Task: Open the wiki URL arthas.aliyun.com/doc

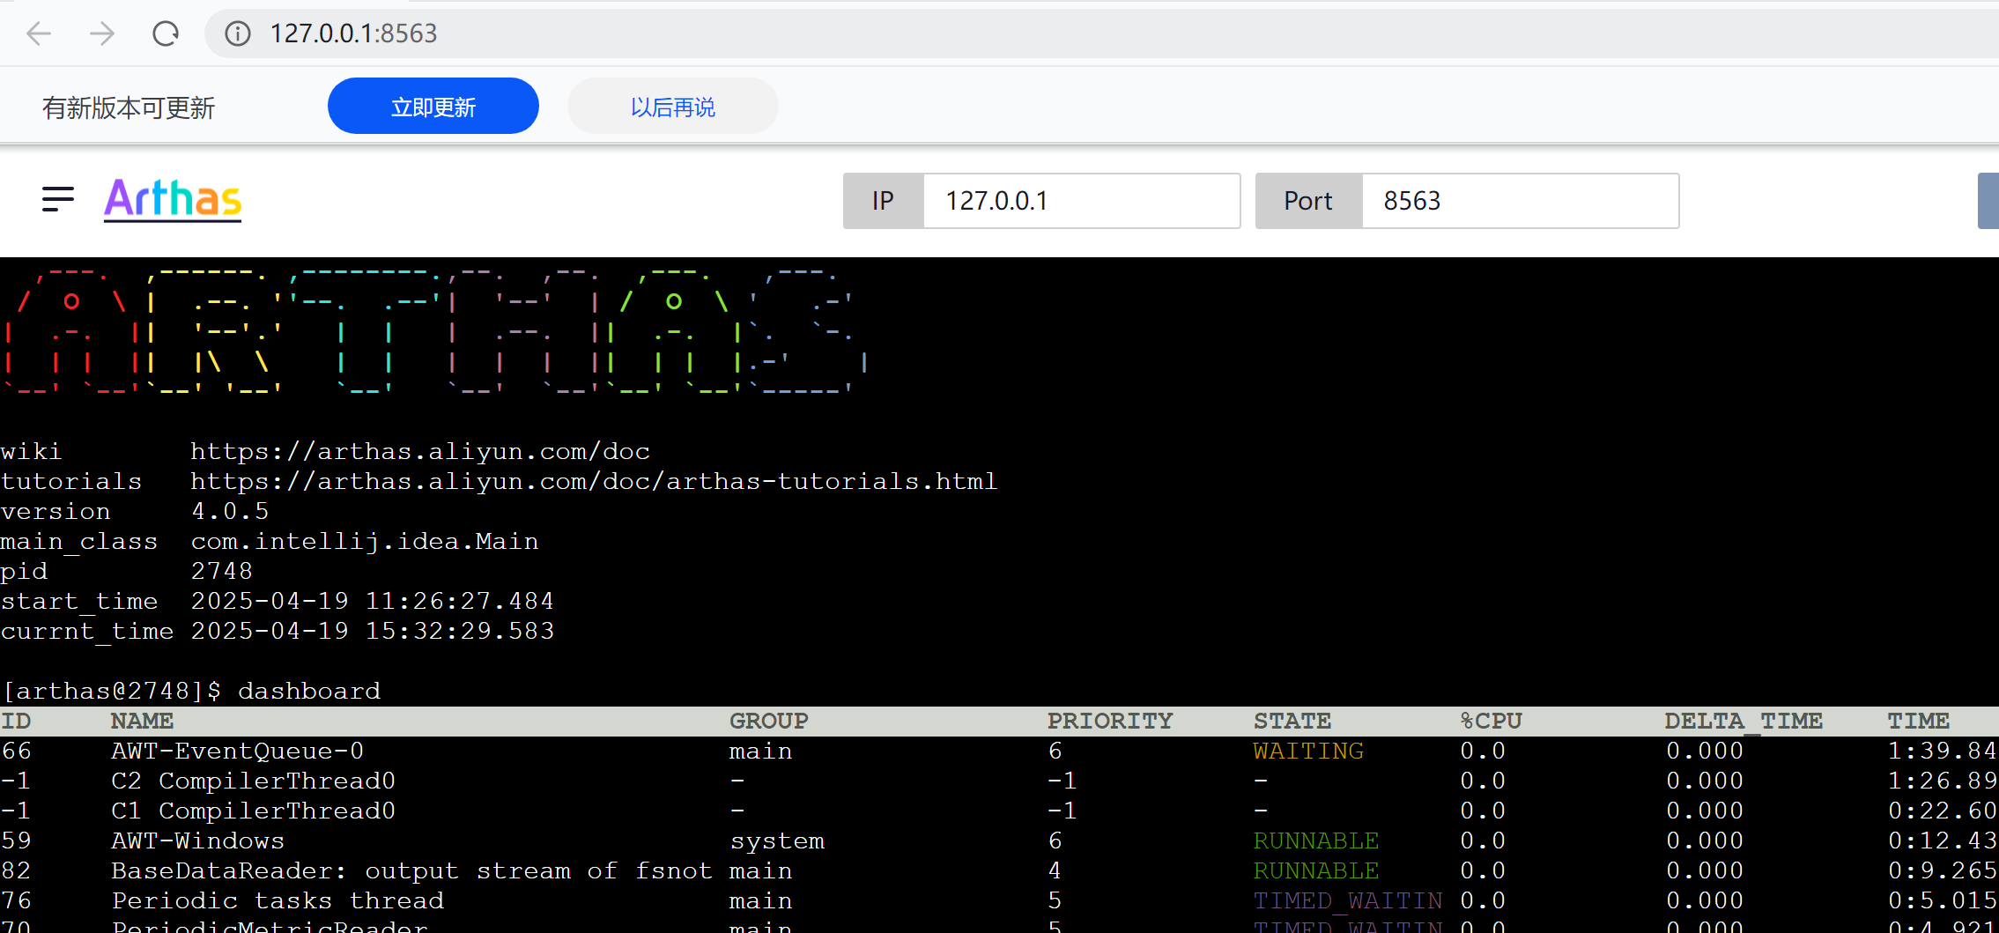Action: (x=420, y=451)
